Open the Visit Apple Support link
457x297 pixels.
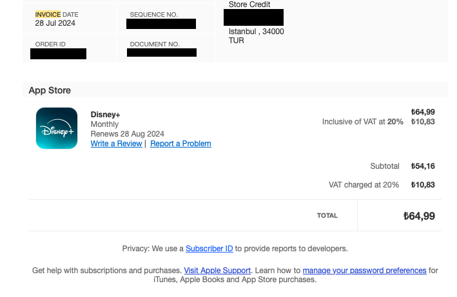[217, 271]
